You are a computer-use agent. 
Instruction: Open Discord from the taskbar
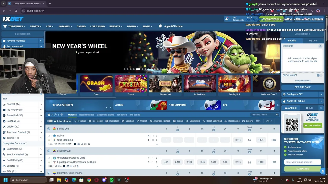[104, 180]
